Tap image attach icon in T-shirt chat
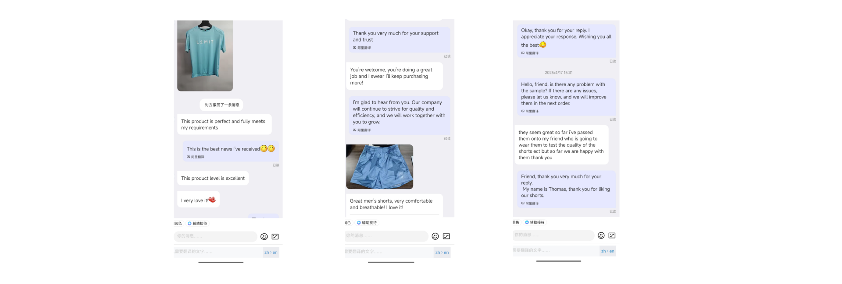Image resolution: width=842 pixels, height=284 pixels. click(x=275, y=237)
